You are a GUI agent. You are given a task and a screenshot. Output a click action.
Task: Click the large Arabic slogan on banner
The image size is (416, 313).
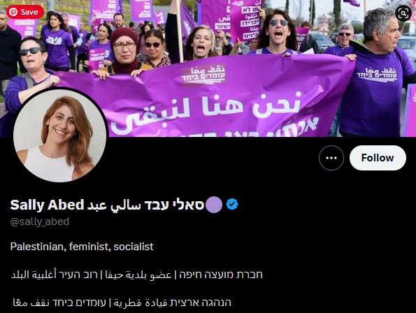tap(207, 110)
